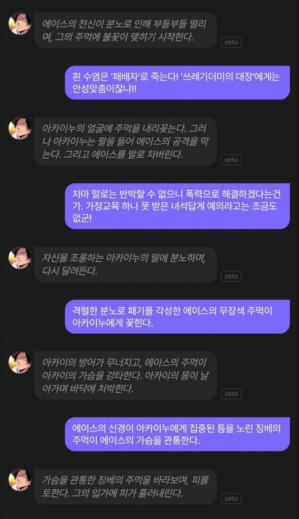This screenshot has height=519, width=299.
Task: Click the text 안성맞춤이잖냐!! in the purple bubble
Action: click(x=104, y=90)
